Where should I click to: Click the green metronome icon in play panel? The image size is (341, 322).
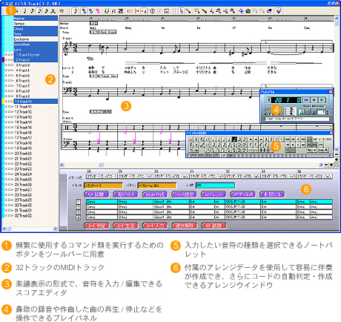coord(302,112)
